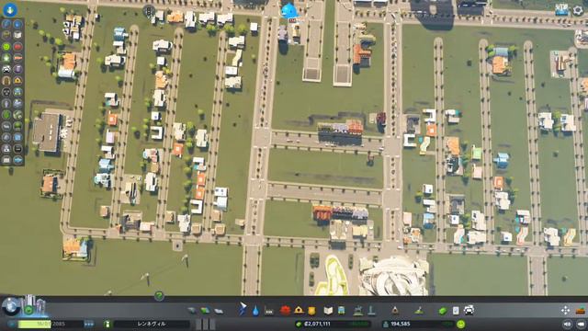Click the help question mark above toolbar
The width and height of the screenshot is (588, 331).
click(x=159, y=296)
